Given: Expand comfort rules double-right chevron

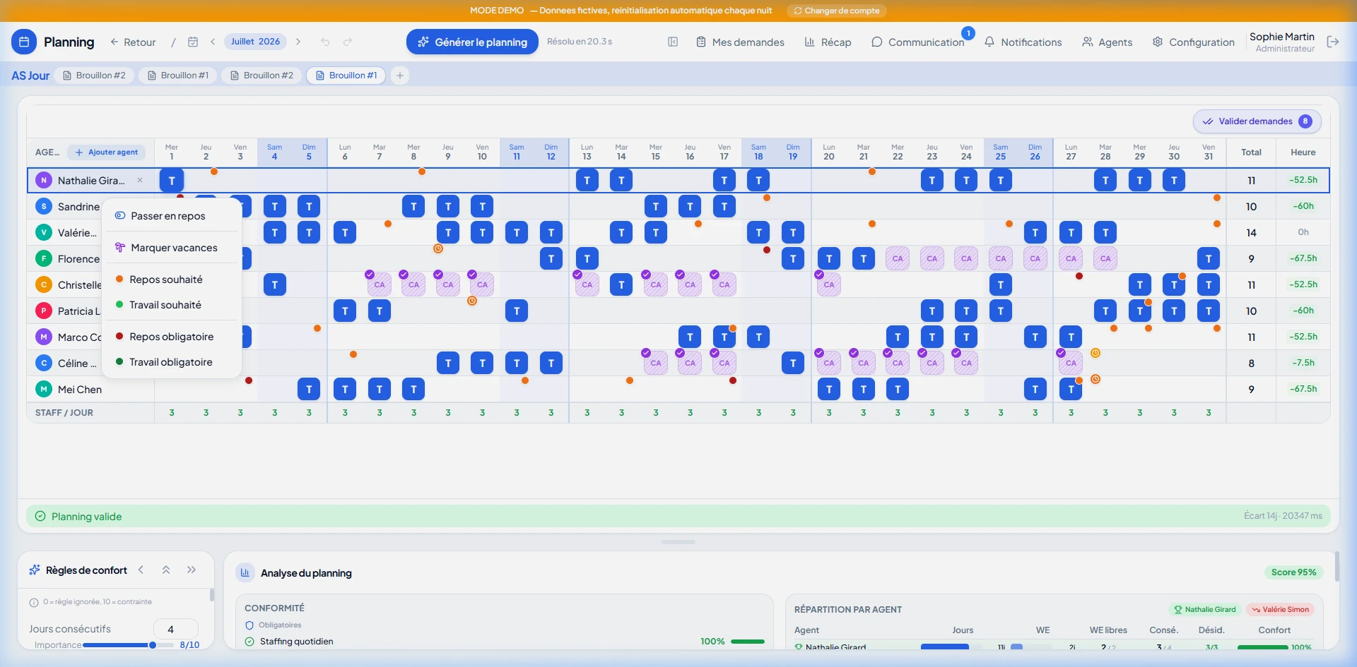Looking at the screenshot, I should pos(192,570).
